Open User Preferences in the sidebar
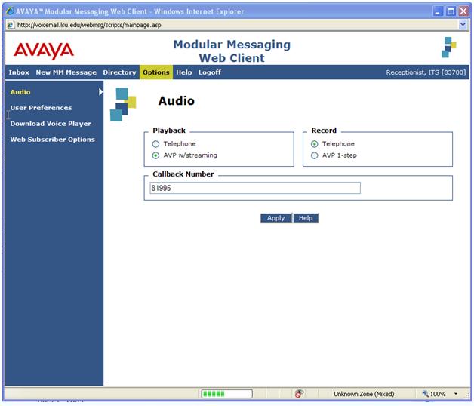Screen dimensions: 474x406 [41, 108]
